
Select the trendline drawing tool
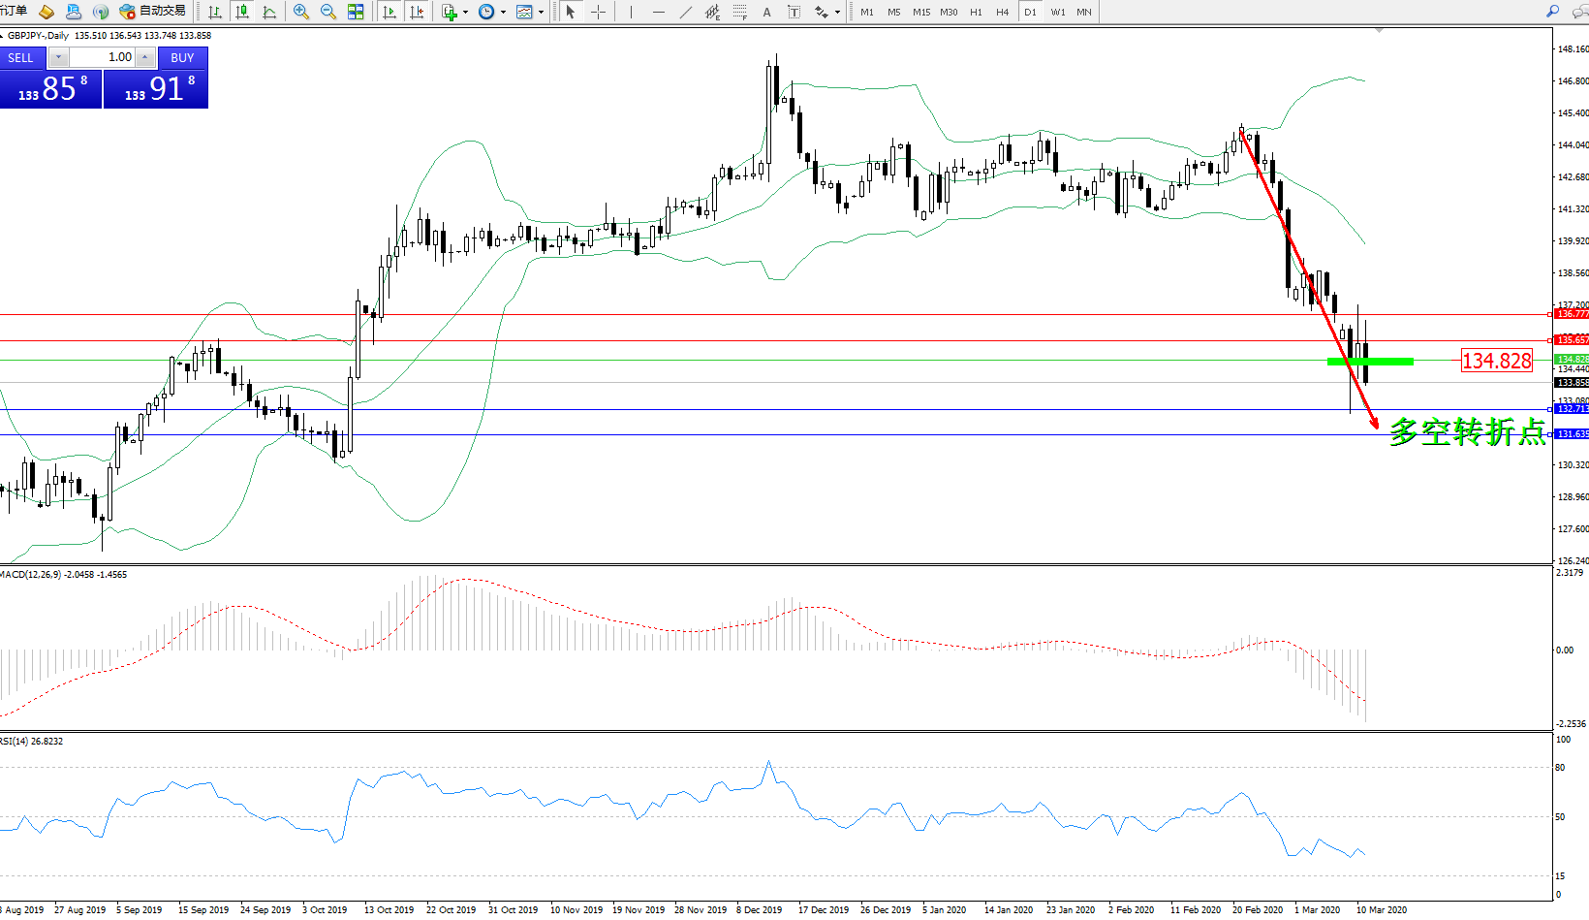pos(686,12)
